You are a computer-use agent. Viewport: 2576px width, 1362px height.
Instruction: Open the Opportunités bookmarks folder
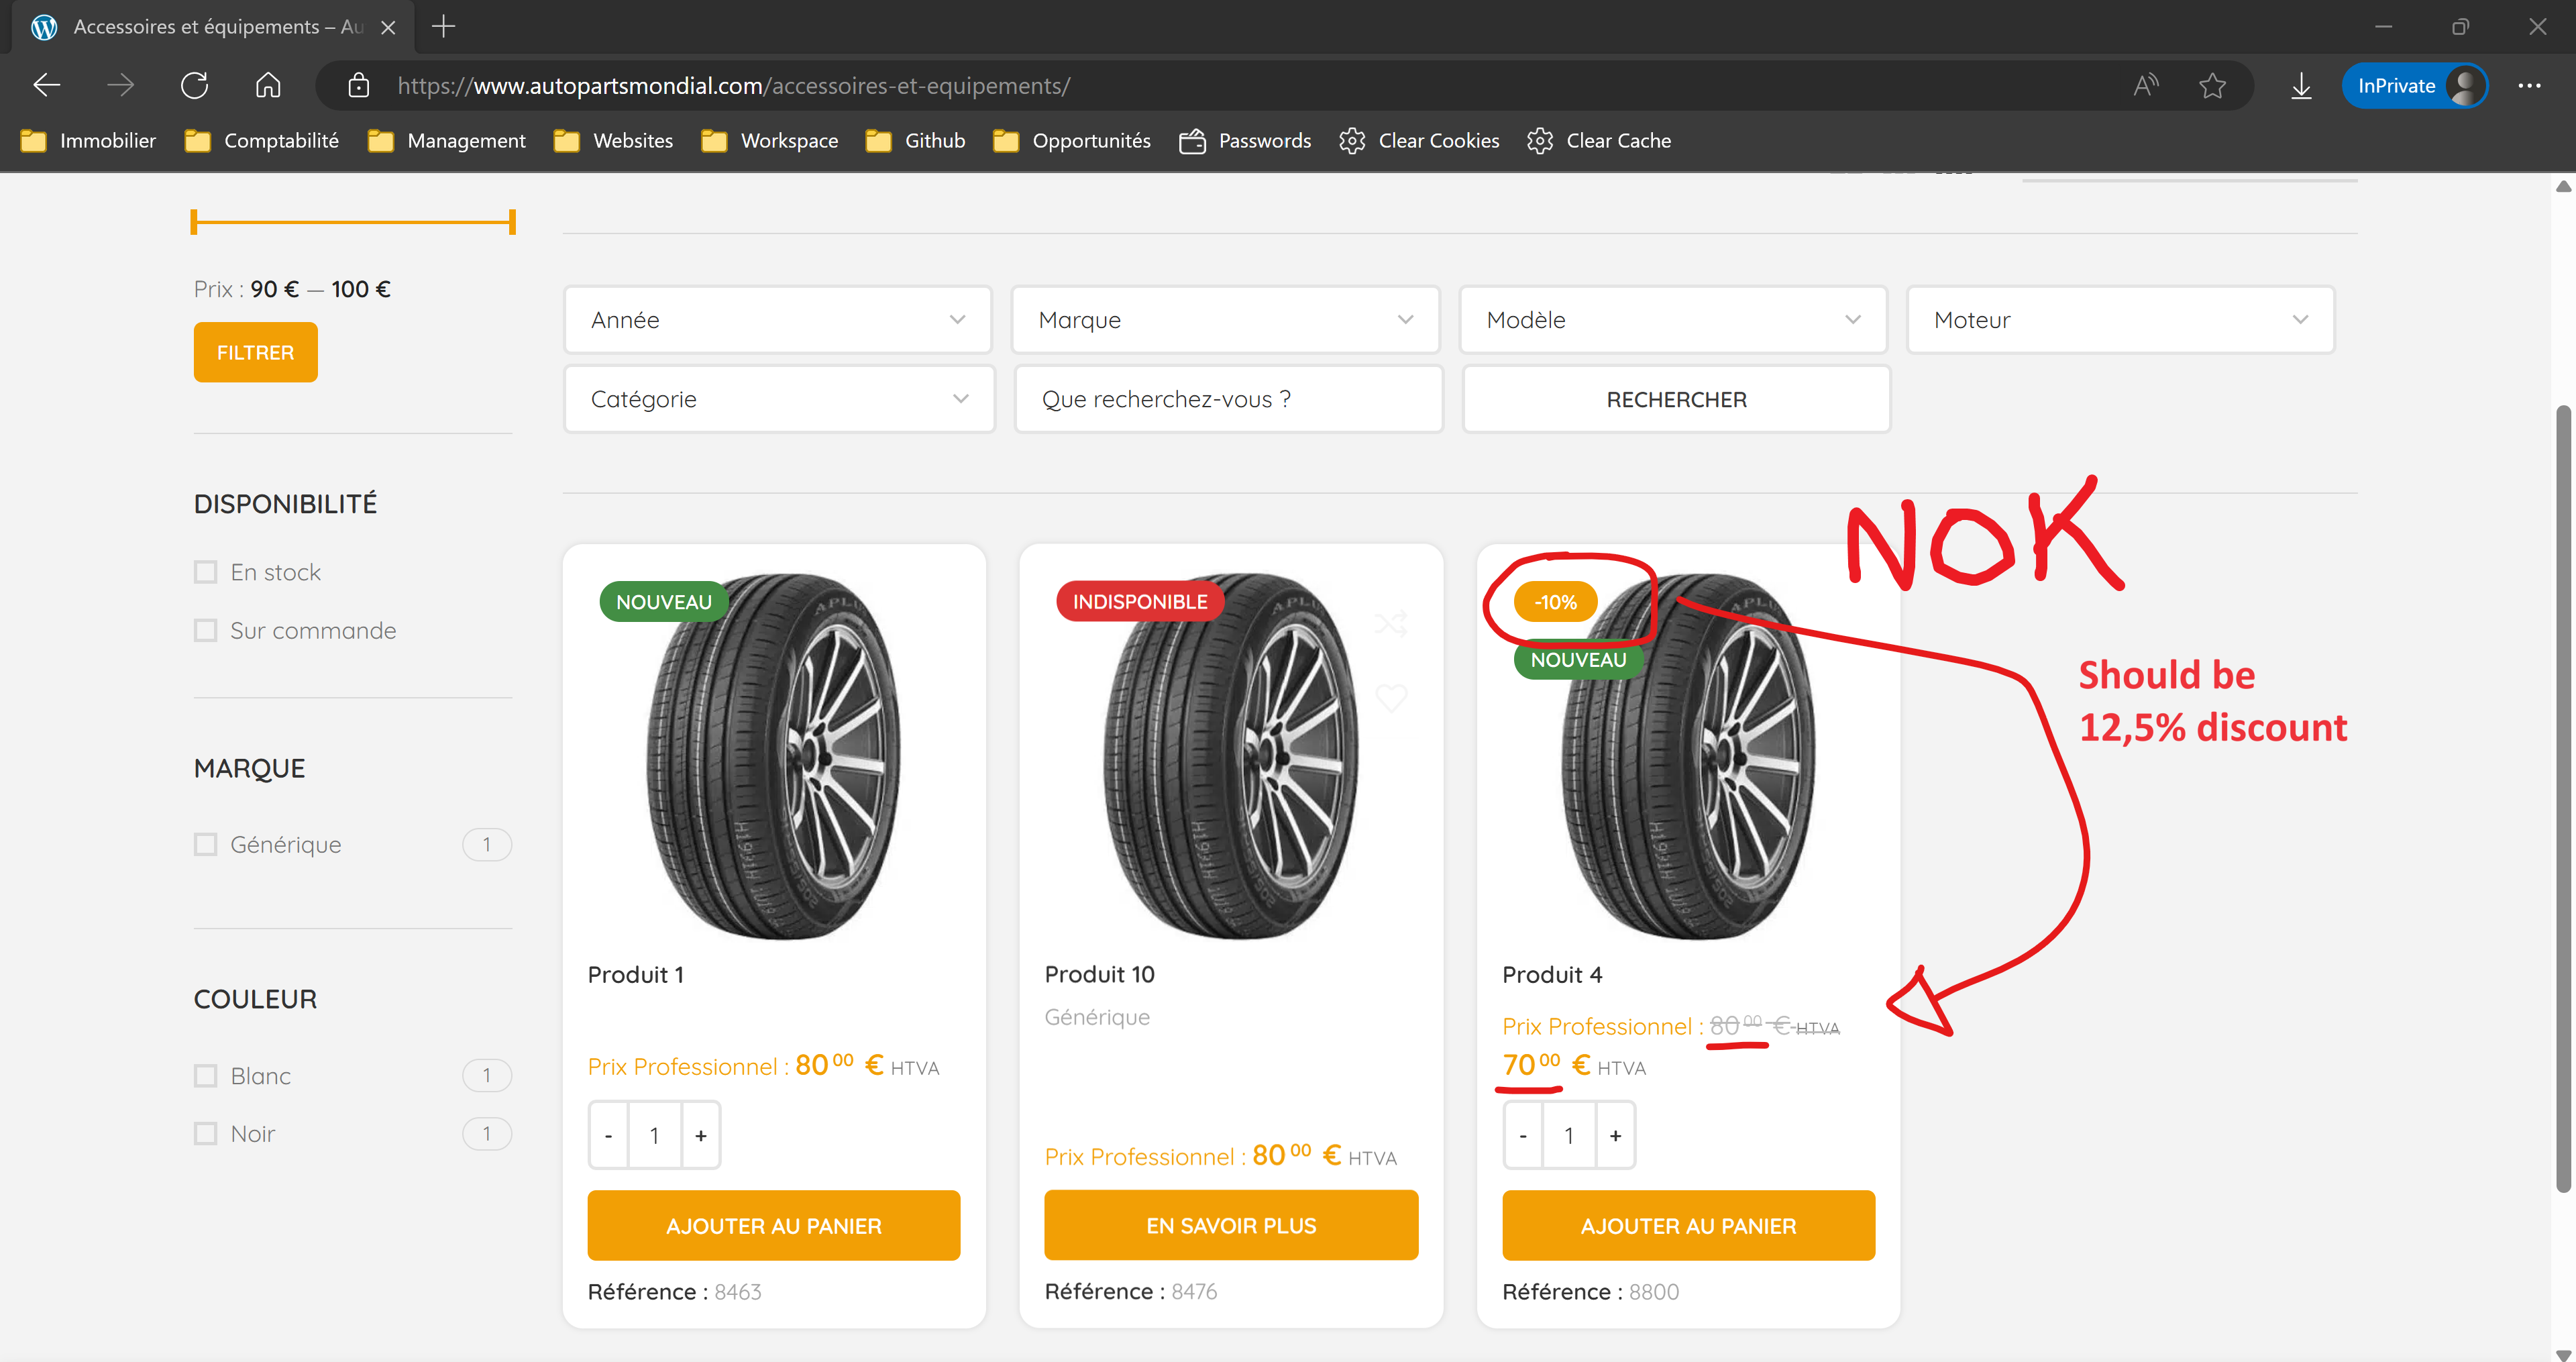1071,141
